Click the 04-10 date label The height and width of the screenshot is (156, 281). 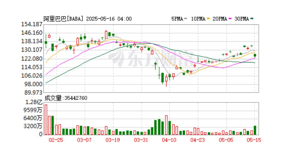[169, 140]
